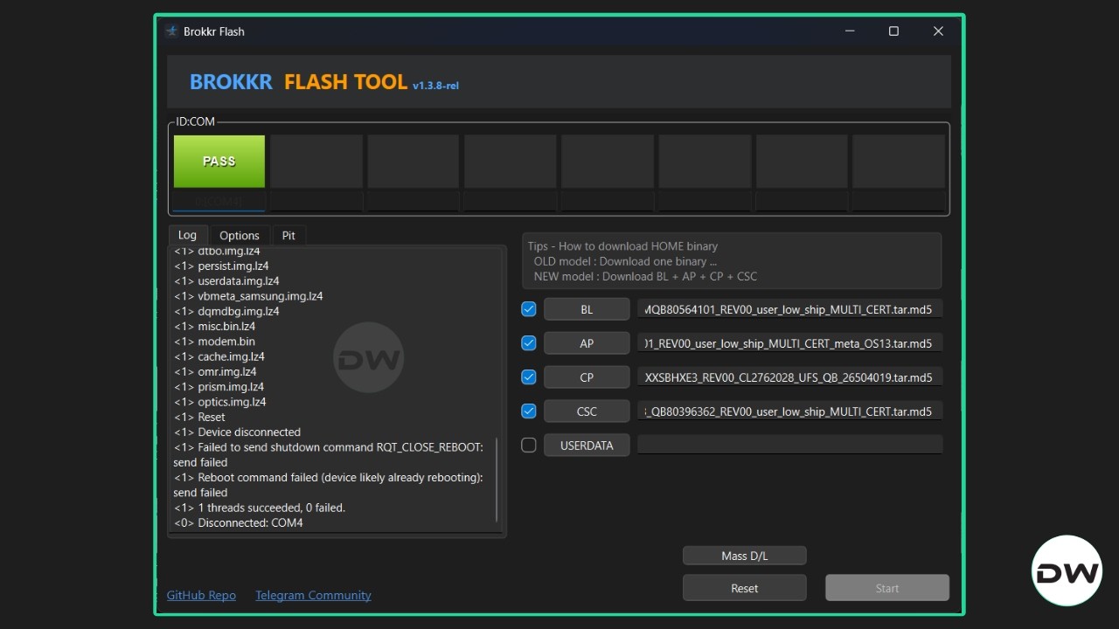1119x629 pixels.
Task: Select the 'misc.bin.lz4' log line
Action: (x=214, y=326)
